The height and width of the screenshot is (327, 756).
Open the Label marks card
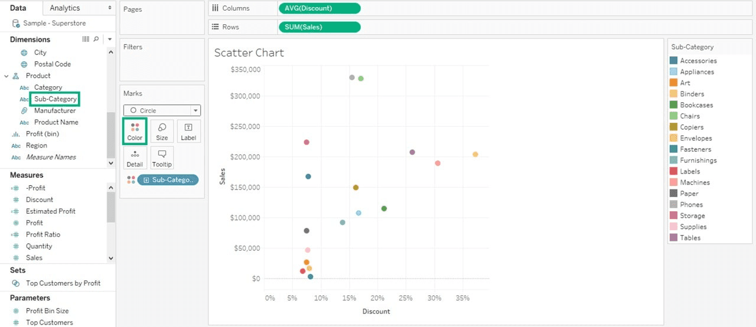tap(188, 131)
